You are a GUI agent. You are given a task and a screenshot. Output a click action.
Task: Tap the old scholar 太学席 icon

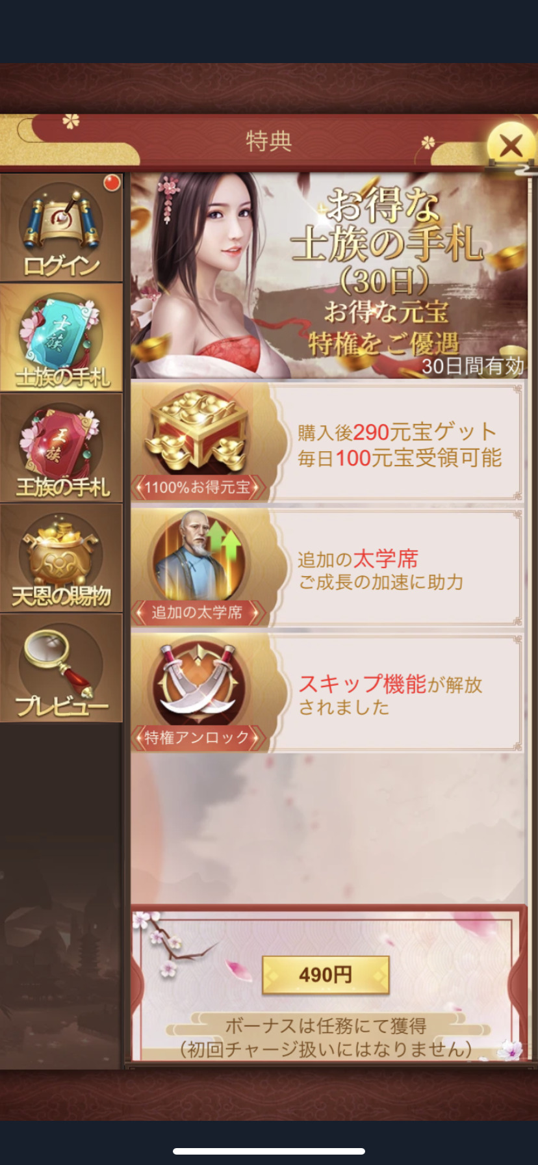197,556
